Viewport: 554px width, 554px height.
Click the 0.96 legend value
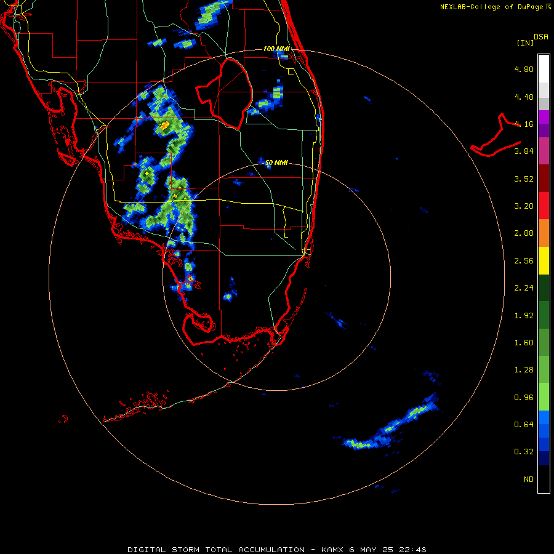tap(524, 398)
